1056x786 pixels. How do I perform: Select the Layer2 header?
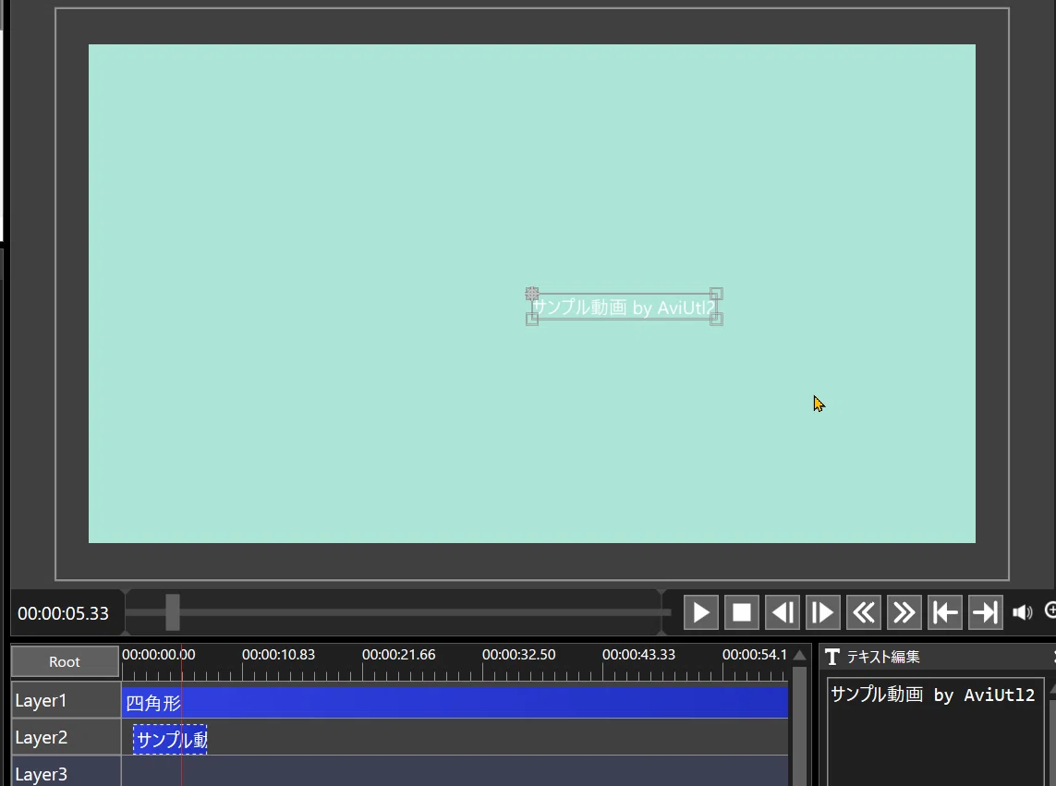click(66, 737)
